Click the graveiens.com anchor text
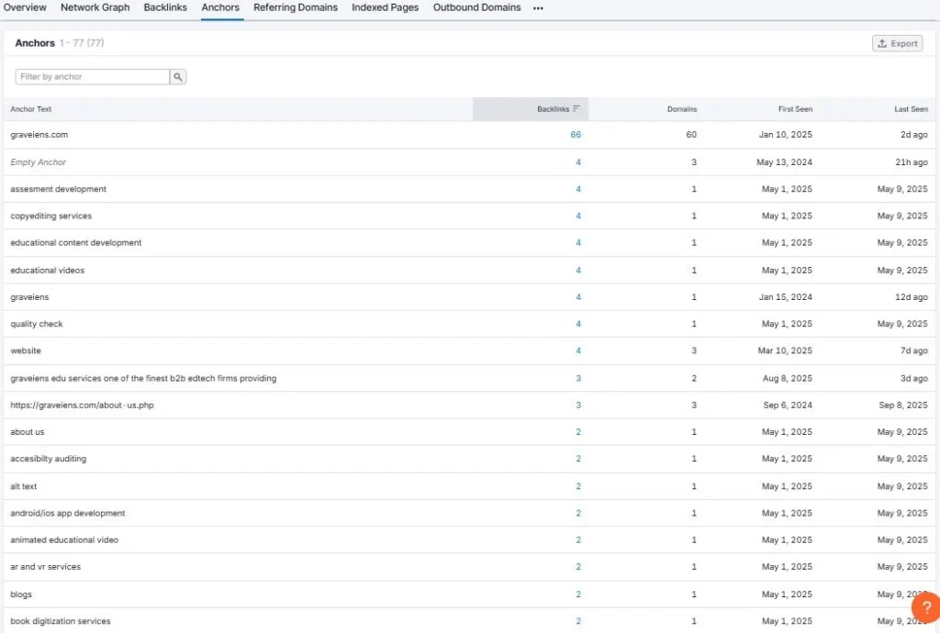Viewport: 940px width, 633px height. [39, 135]
